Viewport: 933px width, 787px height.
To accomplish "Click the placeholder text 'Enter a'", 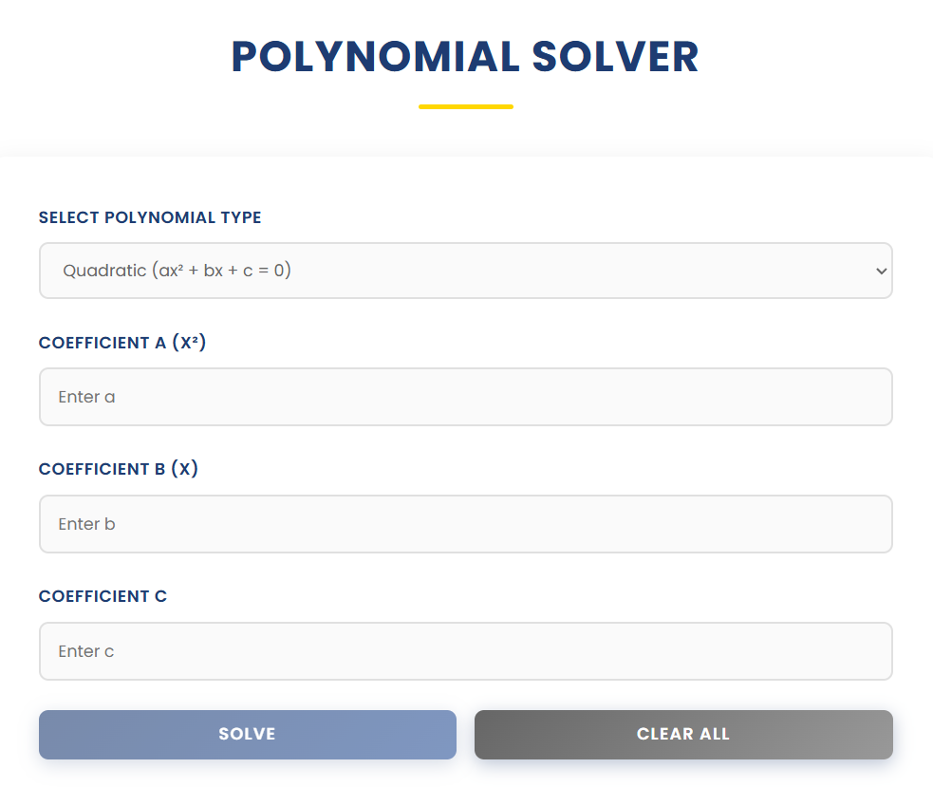I will click(86, 396).
